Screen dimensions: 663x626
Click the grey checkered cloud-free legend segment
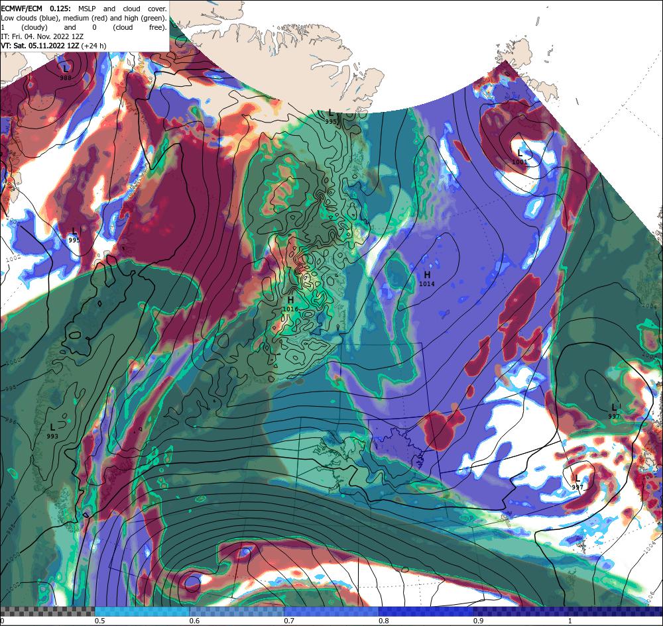47,611
